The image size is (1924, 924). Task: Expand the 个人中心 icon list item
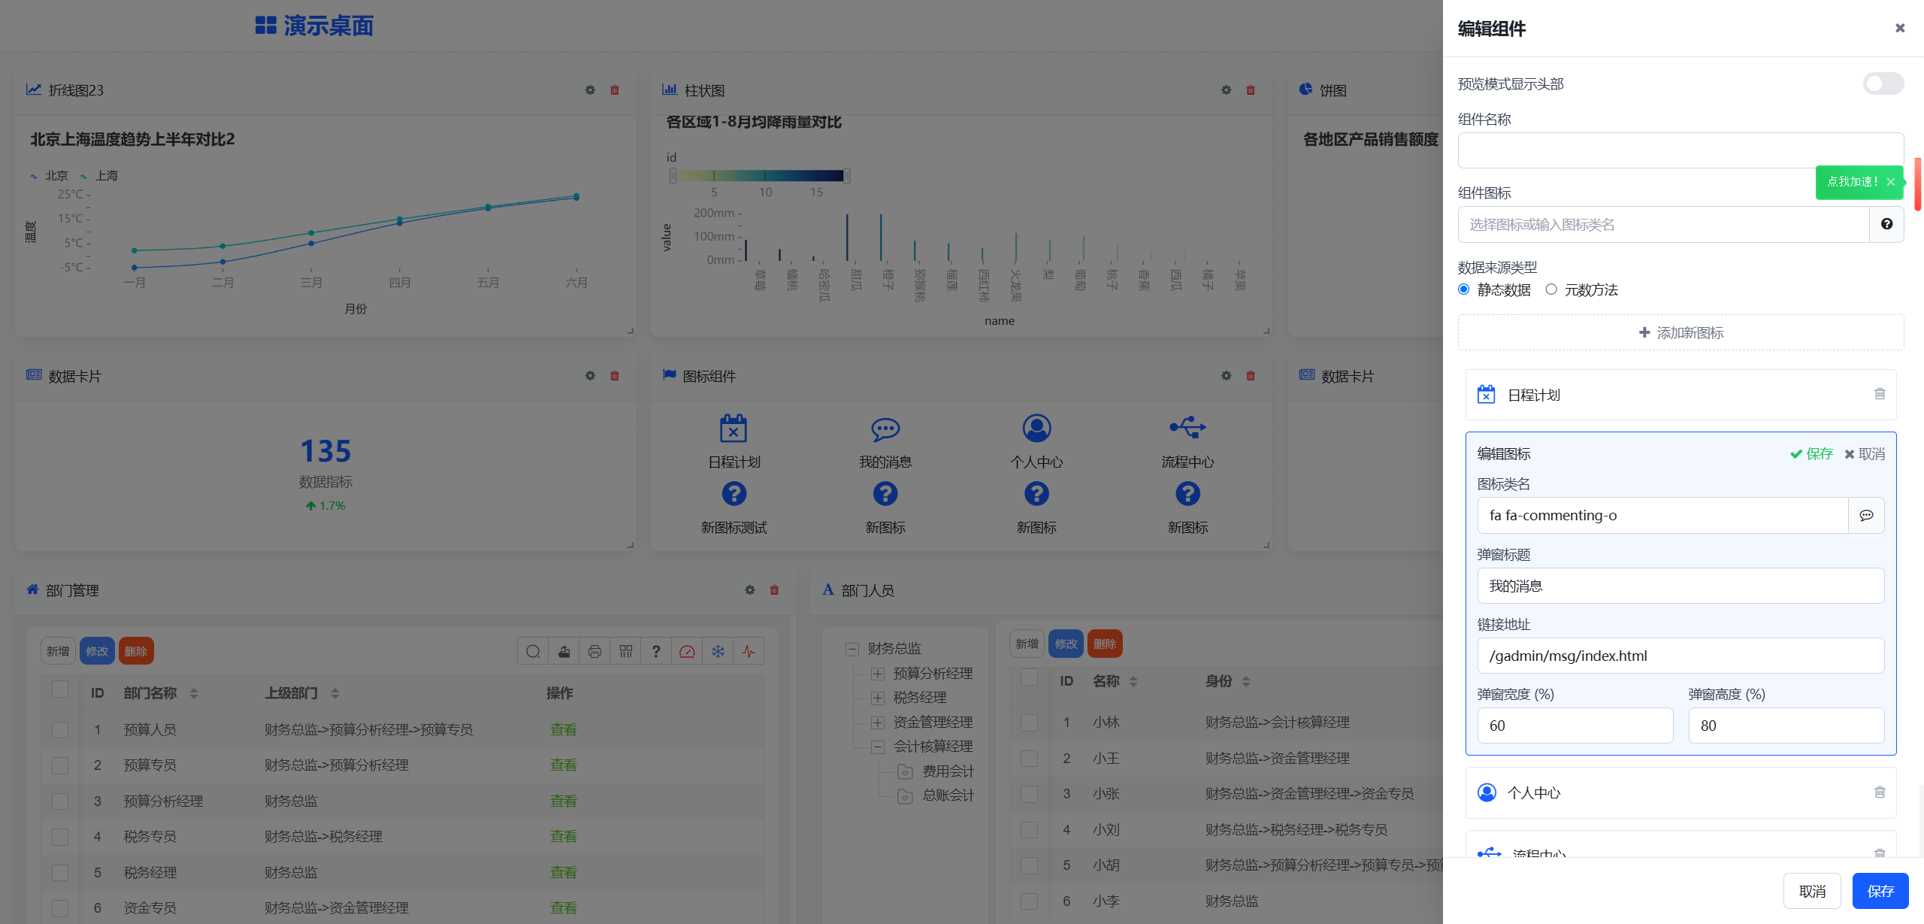coord(1533,792)
